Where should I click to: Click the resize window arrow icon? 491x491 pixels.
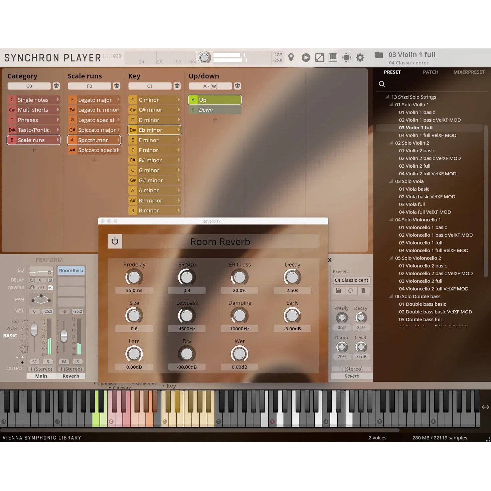319,57
